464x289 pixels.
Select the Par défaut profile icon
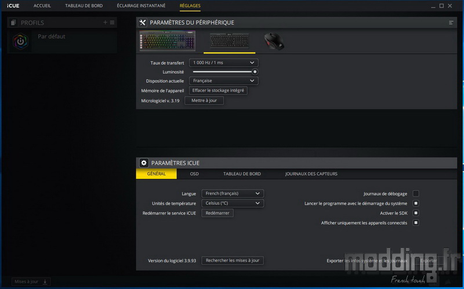click(20, 41)
